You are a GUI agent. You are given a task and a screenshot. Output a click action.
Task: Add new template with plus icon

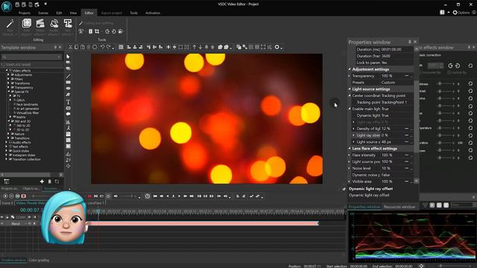[42, 182]
